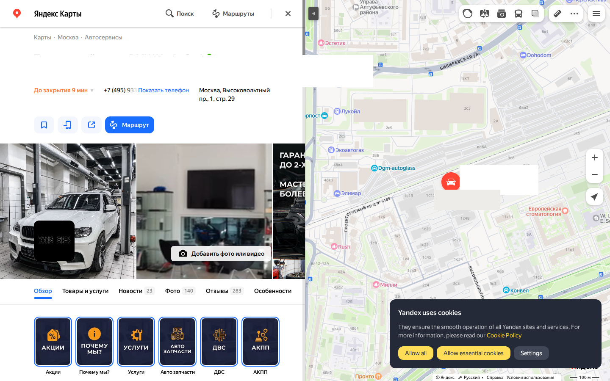
Task: Go to Карты breadcrumb
Action: coord(42,37)
